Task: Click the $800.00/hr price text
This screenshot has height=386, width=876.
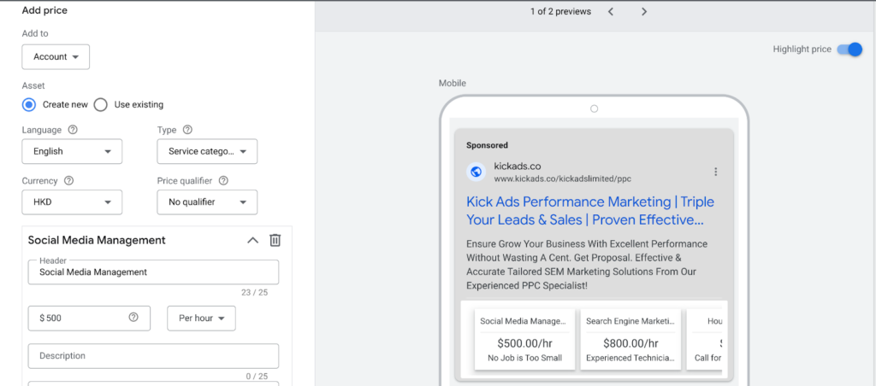Action: (x=630, y=343)
